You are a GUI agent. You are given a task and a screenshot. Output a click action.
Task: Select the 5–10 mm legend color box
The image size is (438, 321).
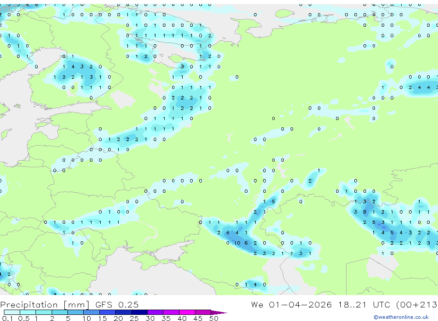[76, 312]
